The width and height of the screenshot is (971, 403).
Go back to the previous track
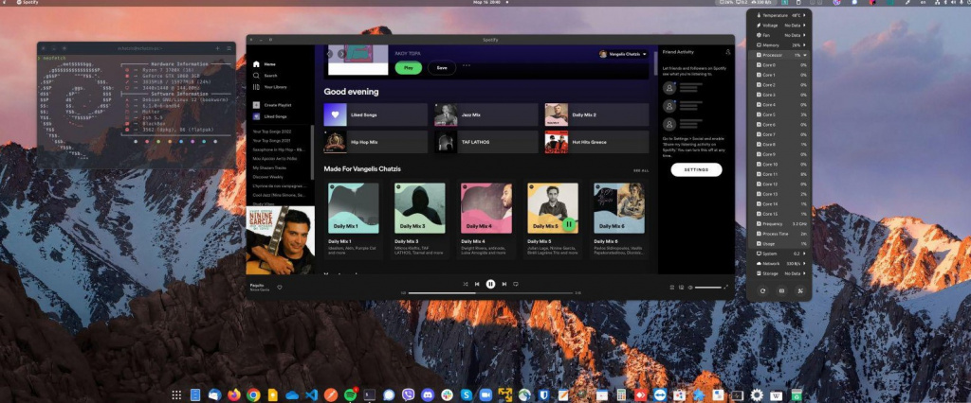pos(477,284)
